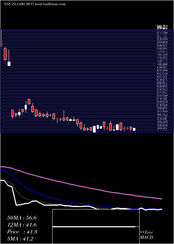Click the last white candlestick on the chart

[134, 129]
